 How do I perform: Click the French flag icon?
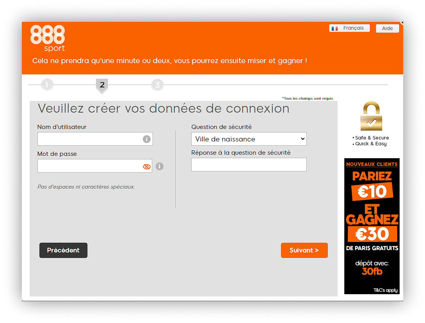334,28
